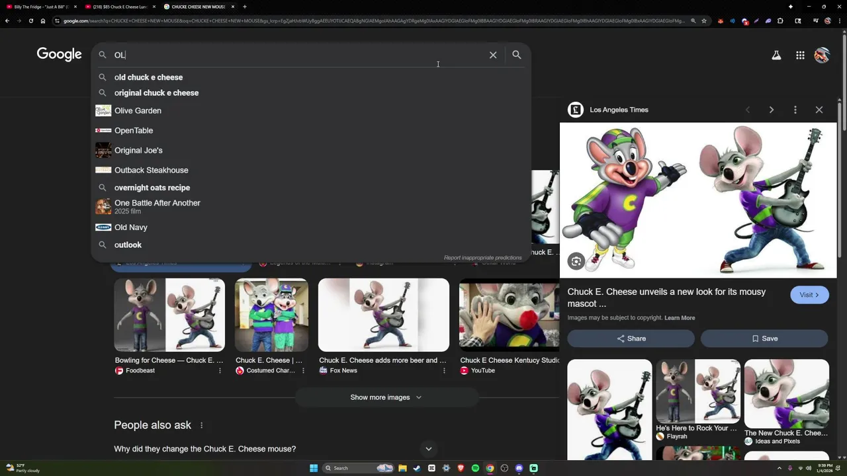
Task: Select the 'outlook' suggestion
Action: coord(311,245)
